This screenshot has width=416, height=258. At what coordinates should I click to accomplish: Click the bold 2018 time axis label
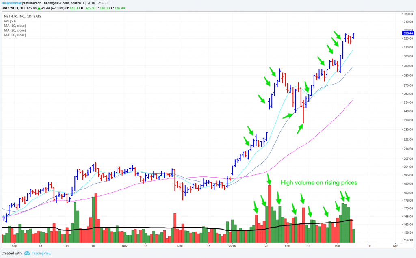click(x=232, y=246)
